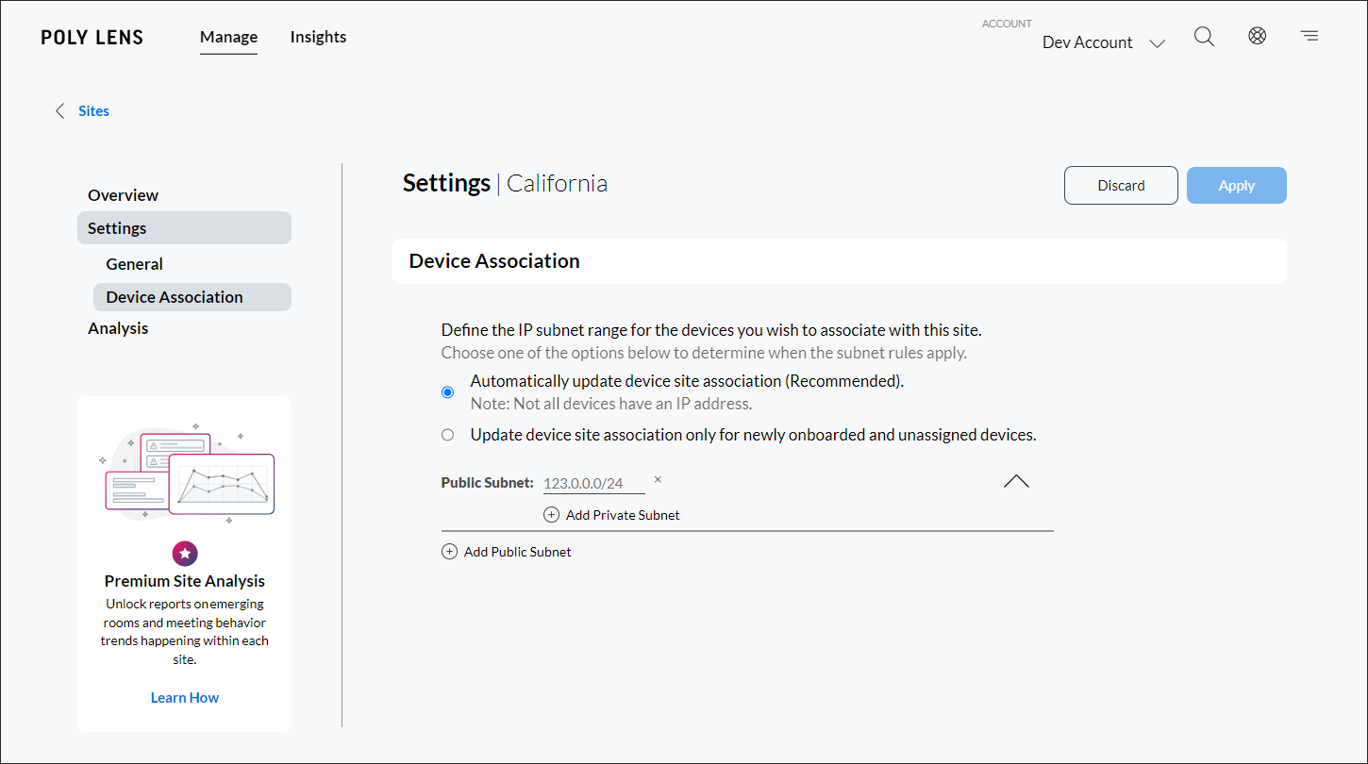Select Device Association in sidebar

click(x=192, y=297)
